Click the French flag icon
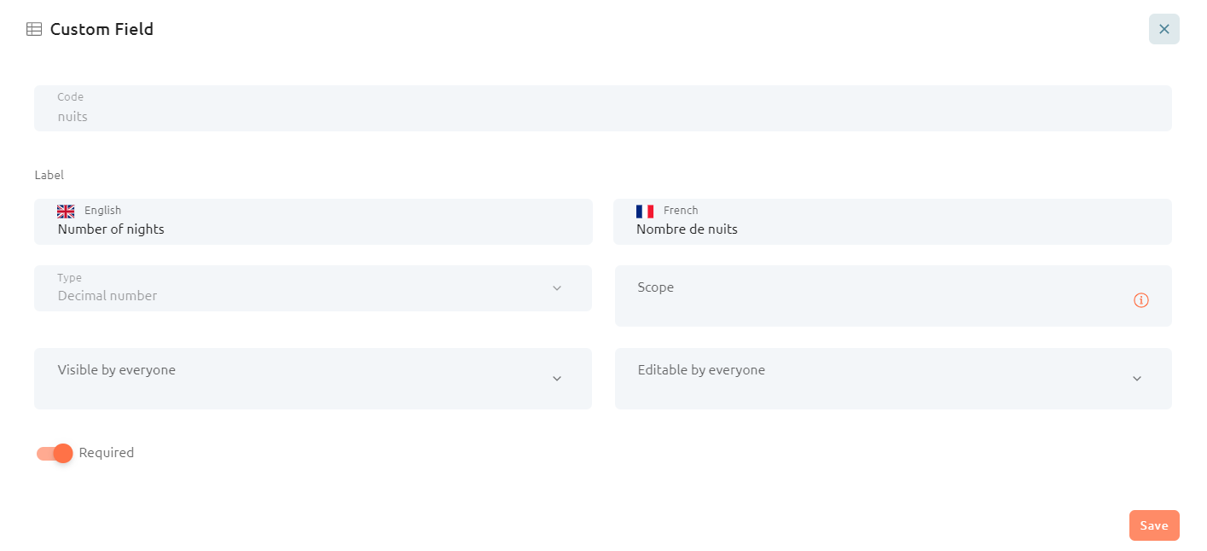The height and width of the screenshot is (551, 1207). (645, 211)
